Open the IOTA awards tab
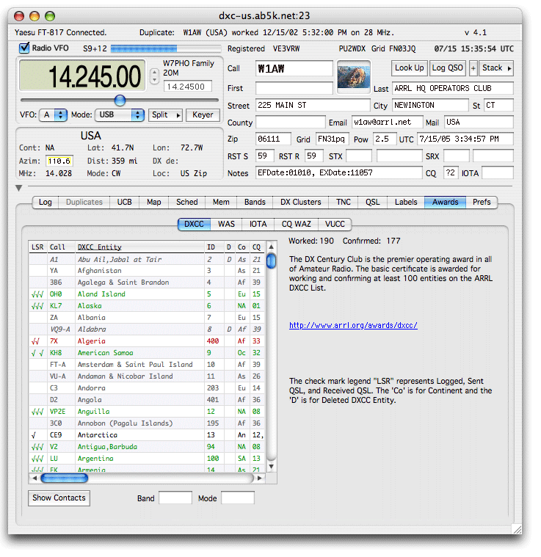The image size is (541, 557). pos(258,225)
